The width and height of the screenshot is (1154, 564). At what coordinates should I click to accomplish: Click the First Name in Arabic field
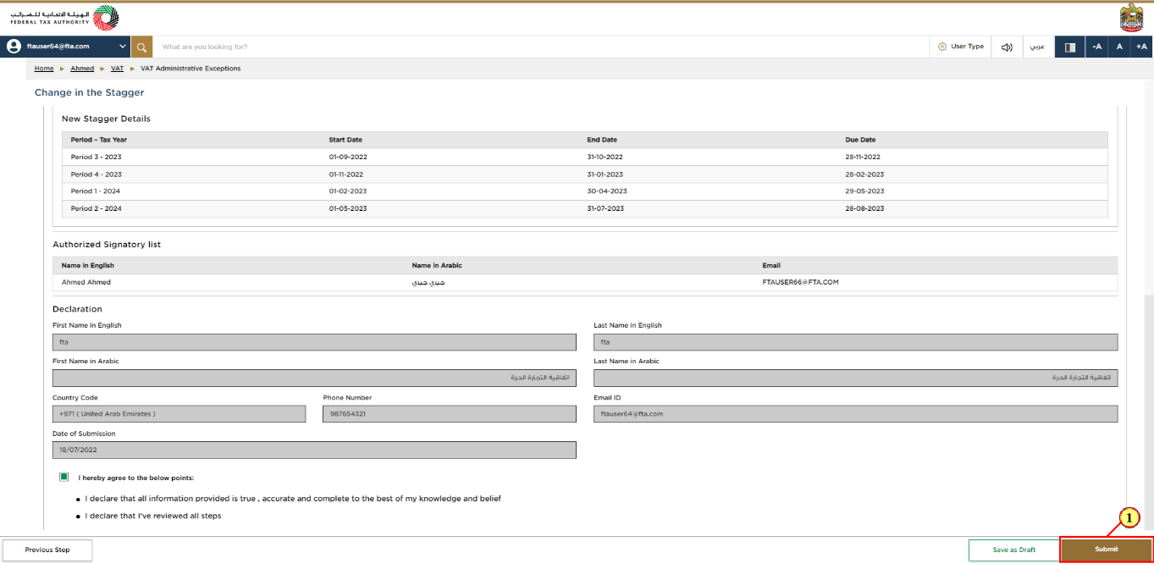(x=314, y=378)
